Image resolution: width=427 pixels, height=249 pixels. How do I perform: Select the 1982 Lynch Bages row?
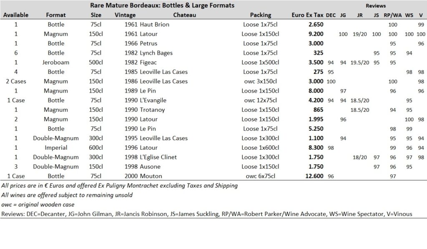(x=213, y=53)
